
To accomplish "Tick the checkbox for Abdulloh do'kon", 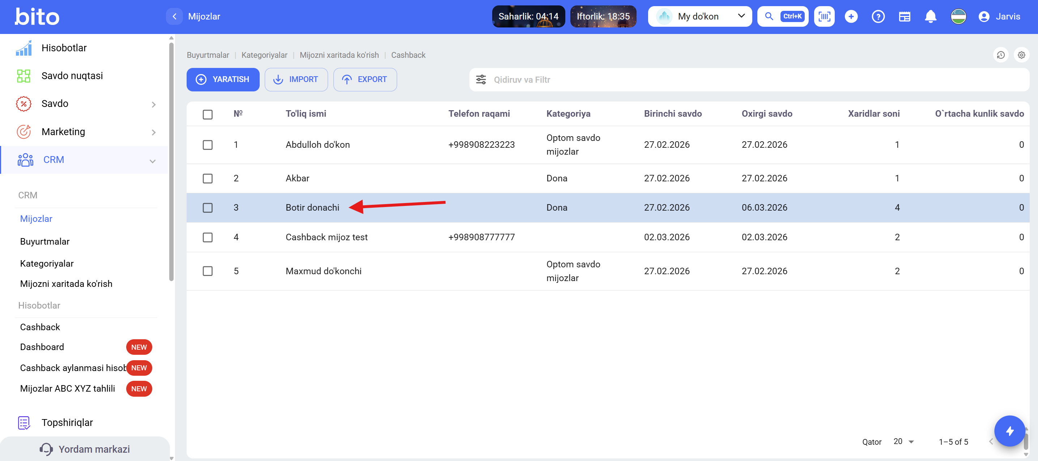I will click(208, 145).
